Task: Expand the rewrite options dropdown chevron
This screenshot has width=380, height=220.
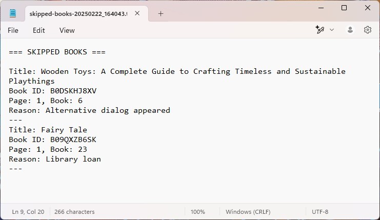Action: 332,30
